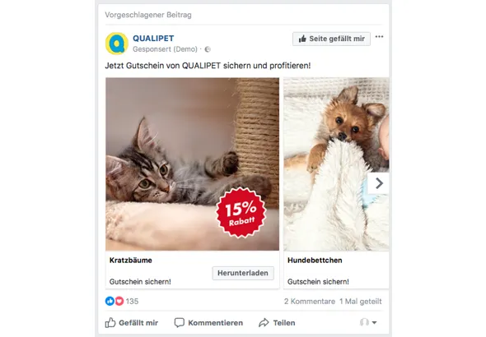Viewport: 486px width, 337px height.
Task: Click the speech bubble Kommentieren icon
Action: 179,323
